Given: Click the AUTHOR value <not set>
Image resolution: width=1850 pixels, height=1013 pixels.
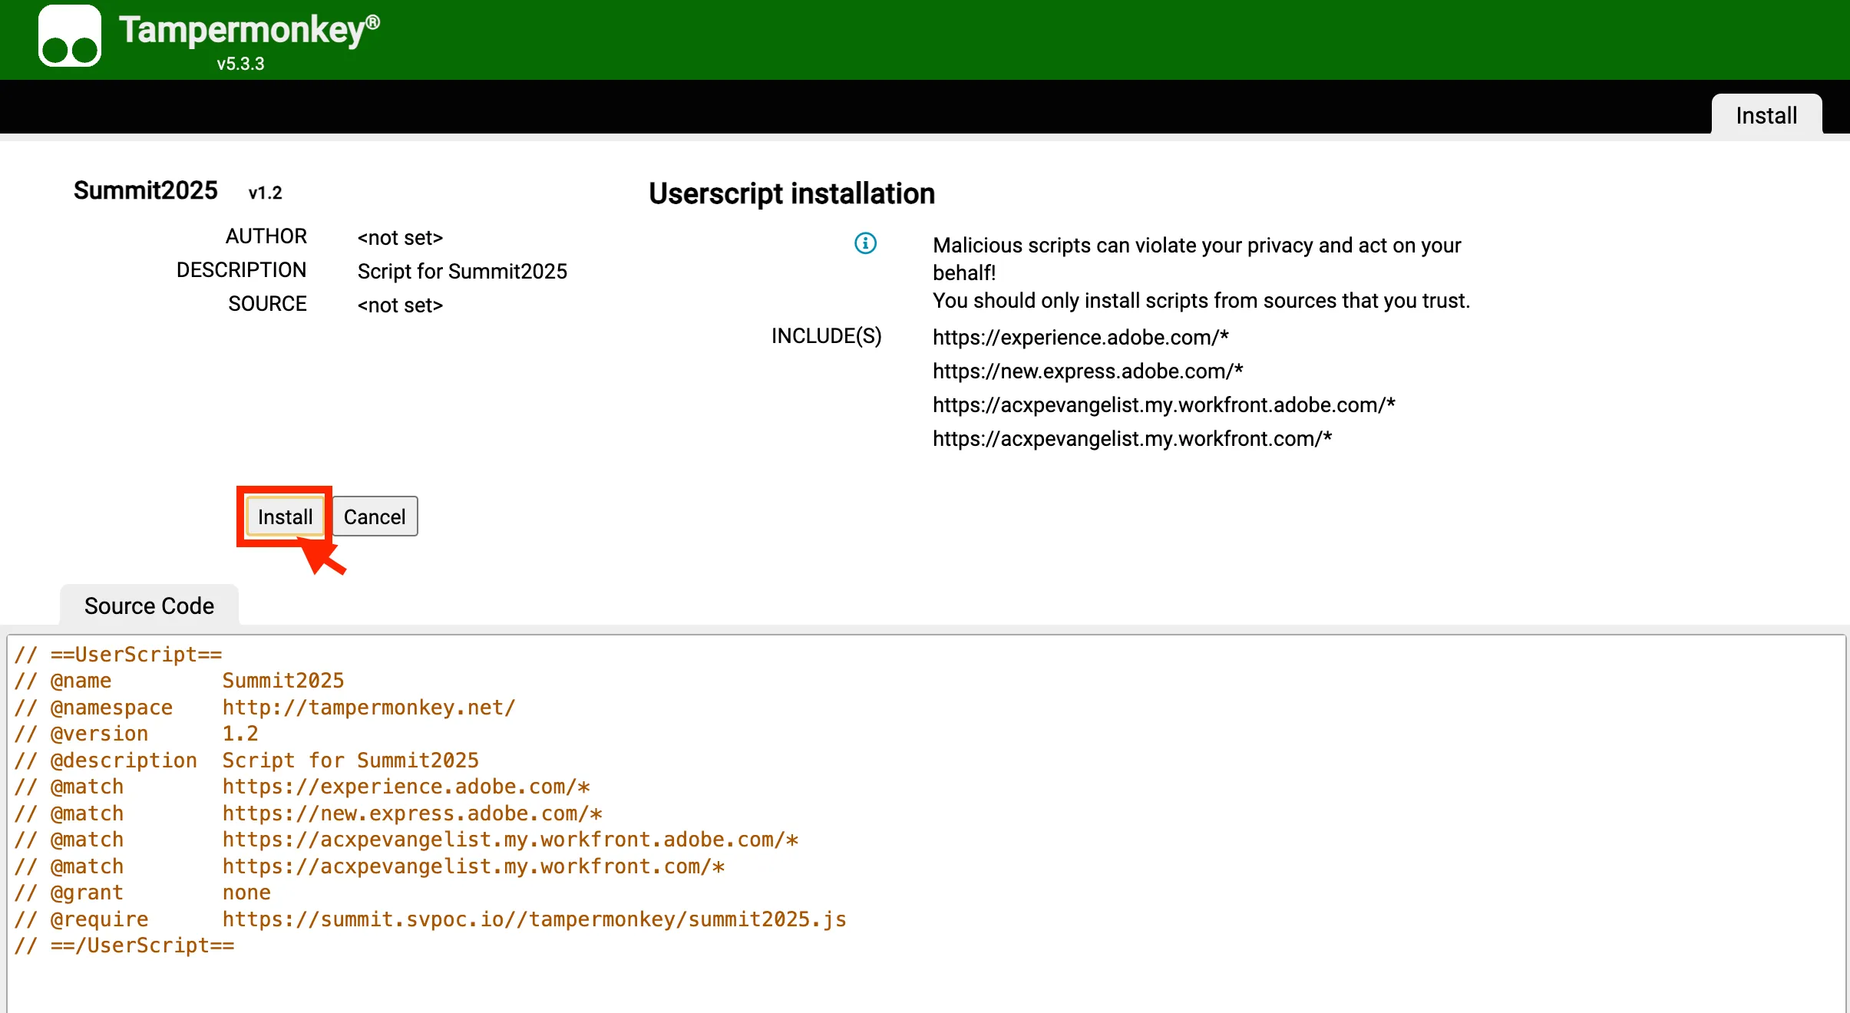Looking at the screenshot, I should (400, 238).
